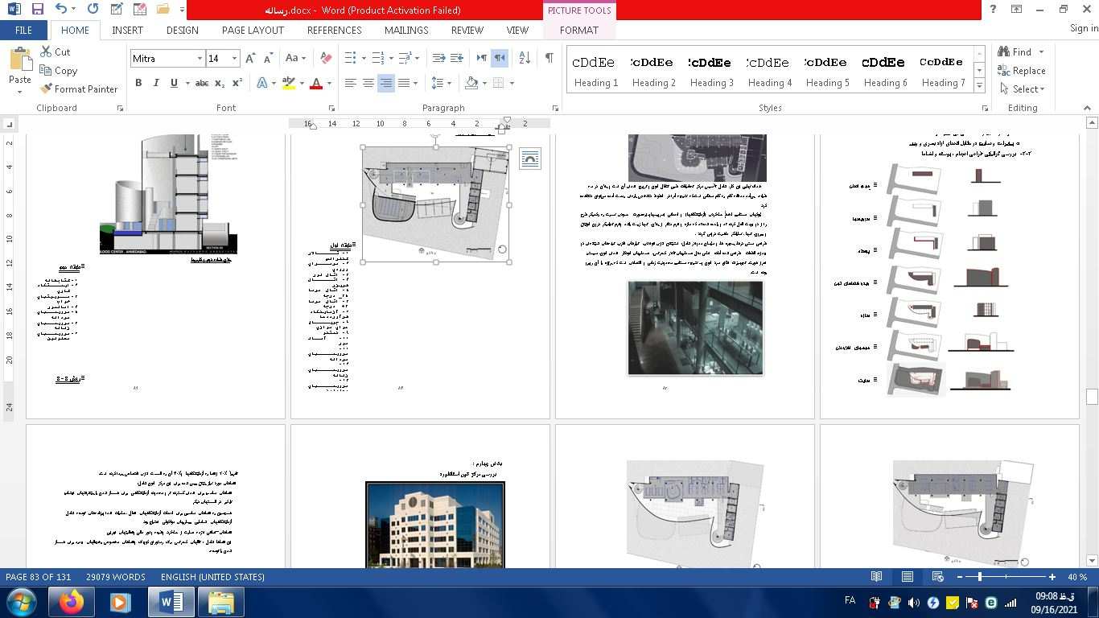
Task: Cut the selection with Cut
Action: (x=55, y=51)
